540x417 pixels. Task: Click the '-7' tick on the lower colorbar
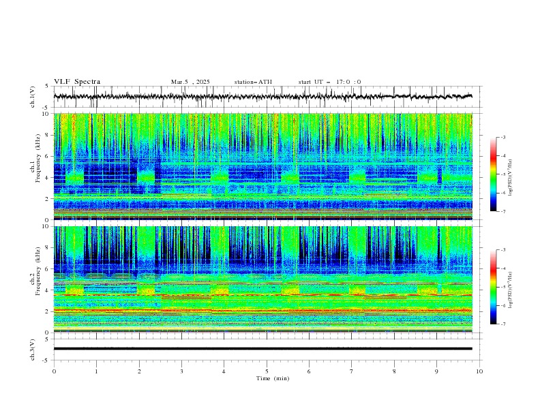[x=502, y=324]
